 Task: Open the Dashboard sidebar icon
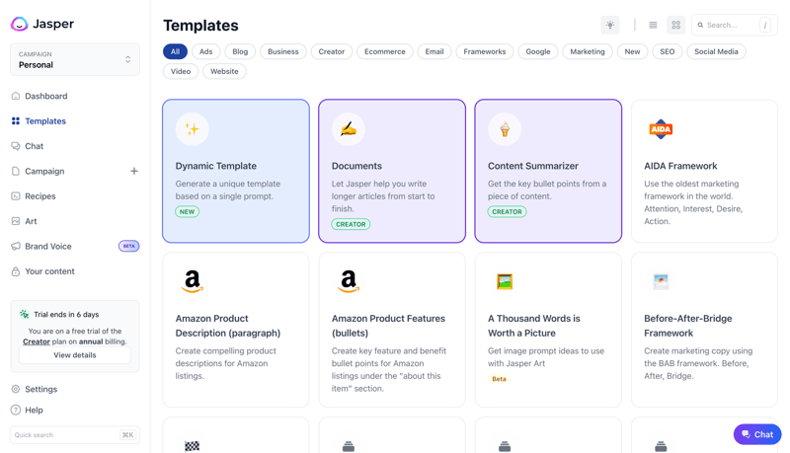[16, 96]
